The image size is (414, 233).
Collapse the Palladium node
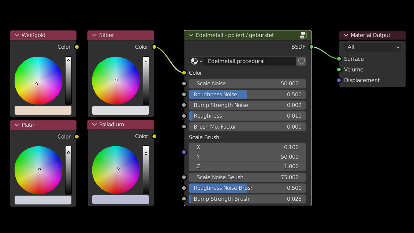[94, 125]
